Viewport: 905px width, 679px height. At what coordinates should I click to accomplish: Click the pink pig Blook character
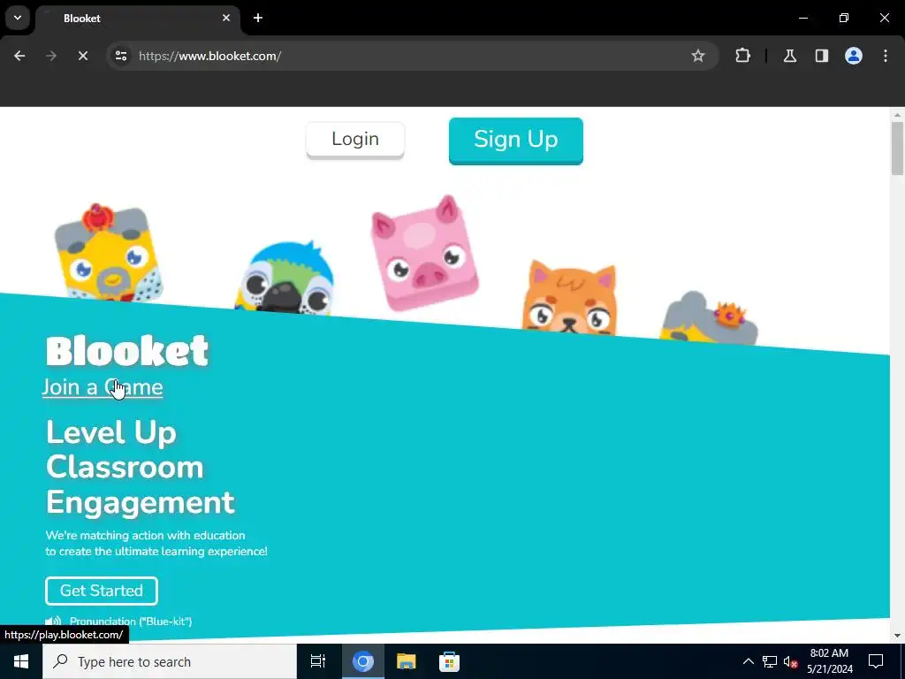pos(424,253)
